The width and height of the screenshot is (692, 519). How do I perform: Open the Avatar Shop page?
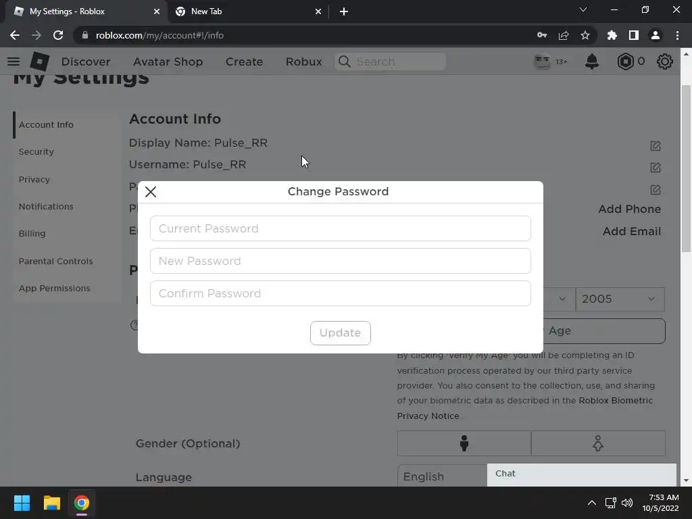(x=168, y=61)
